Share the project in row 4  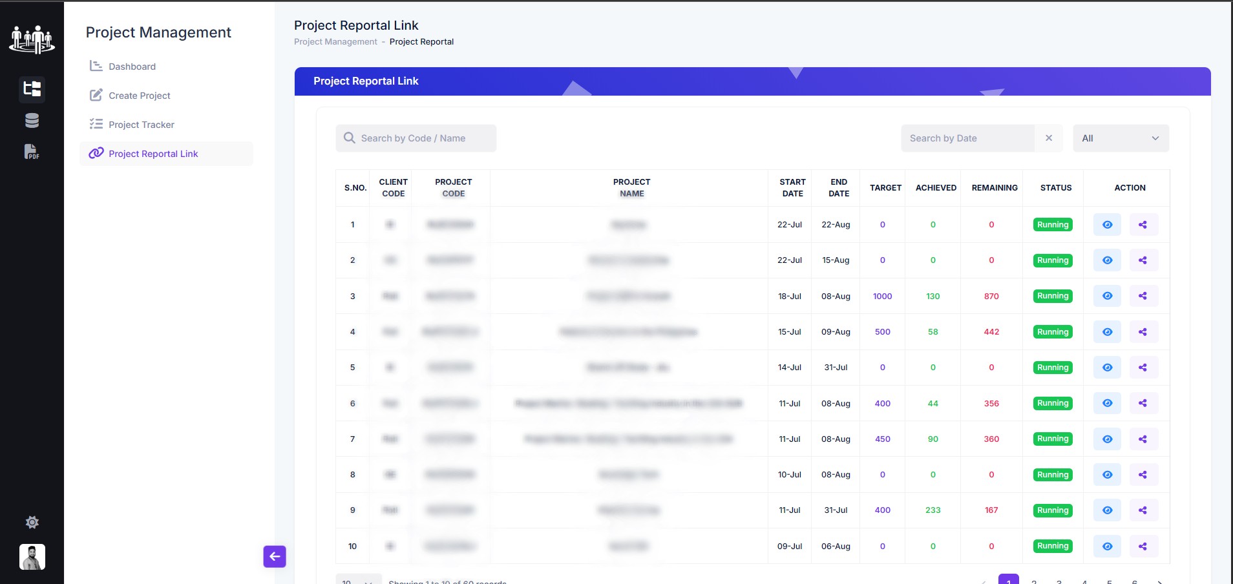click(1143, 332)
